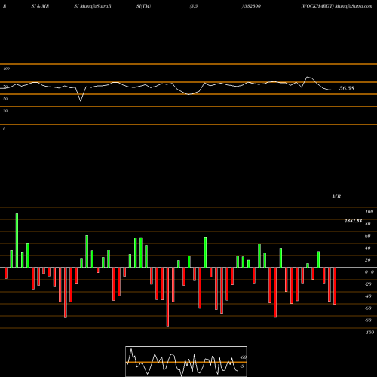The width and height of the screenshot is (377, 377).
Task: Click the RSI axis label 0
Action: [4, 129]
